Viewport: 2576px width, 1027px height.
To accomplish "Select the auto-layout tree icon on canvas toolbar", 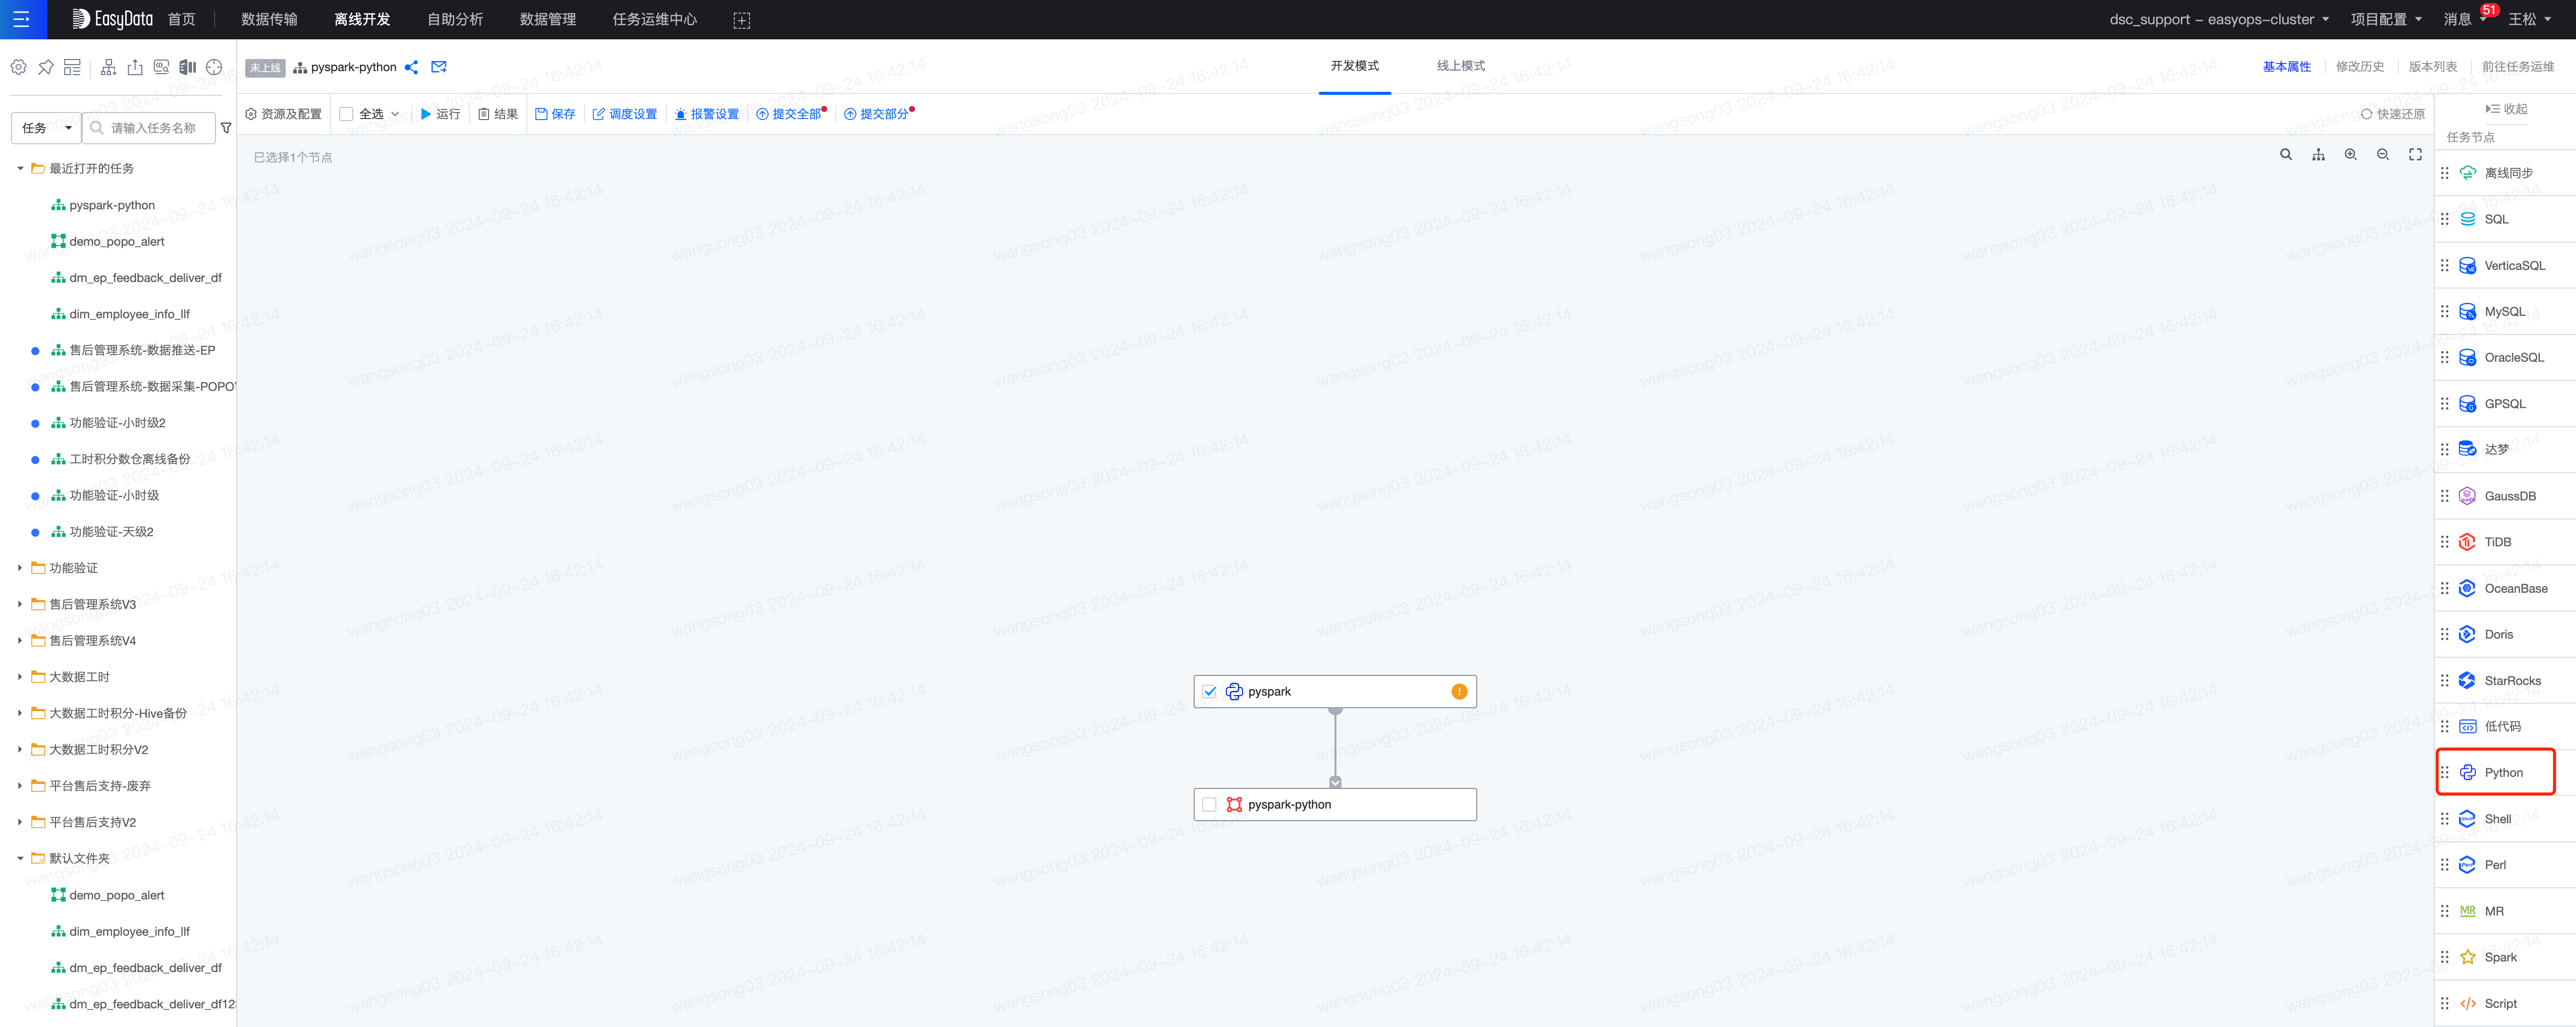I will (2319, 155).
